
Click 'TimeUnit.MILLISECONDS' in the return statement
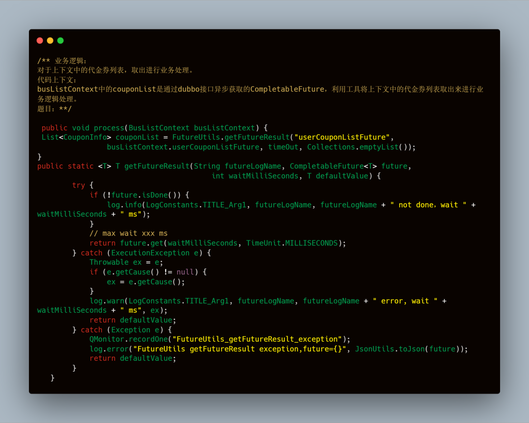pyautogui.click(x=292, y=243)
